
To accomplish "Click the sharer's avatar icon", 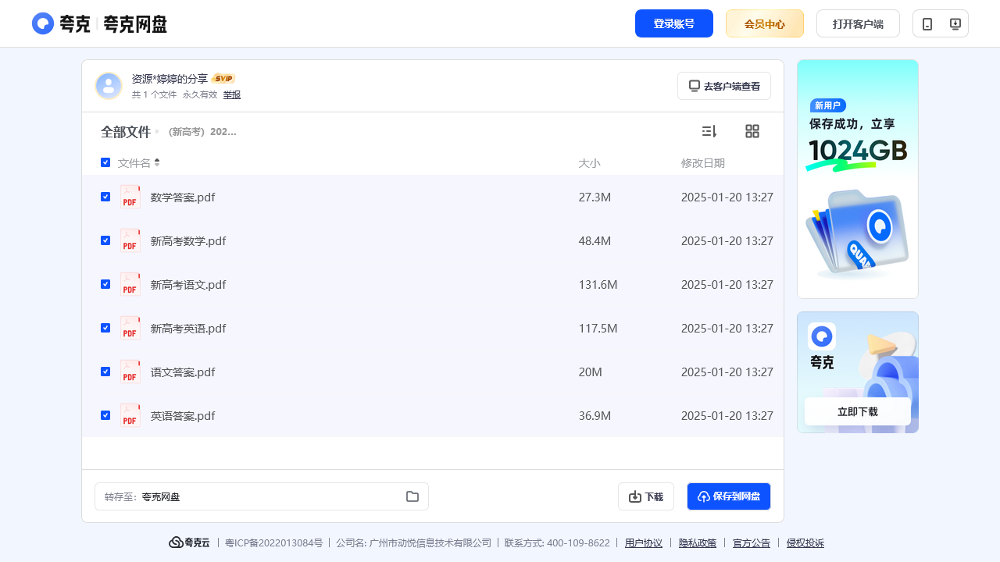I will pyautogui.click(x=109, y=86).
